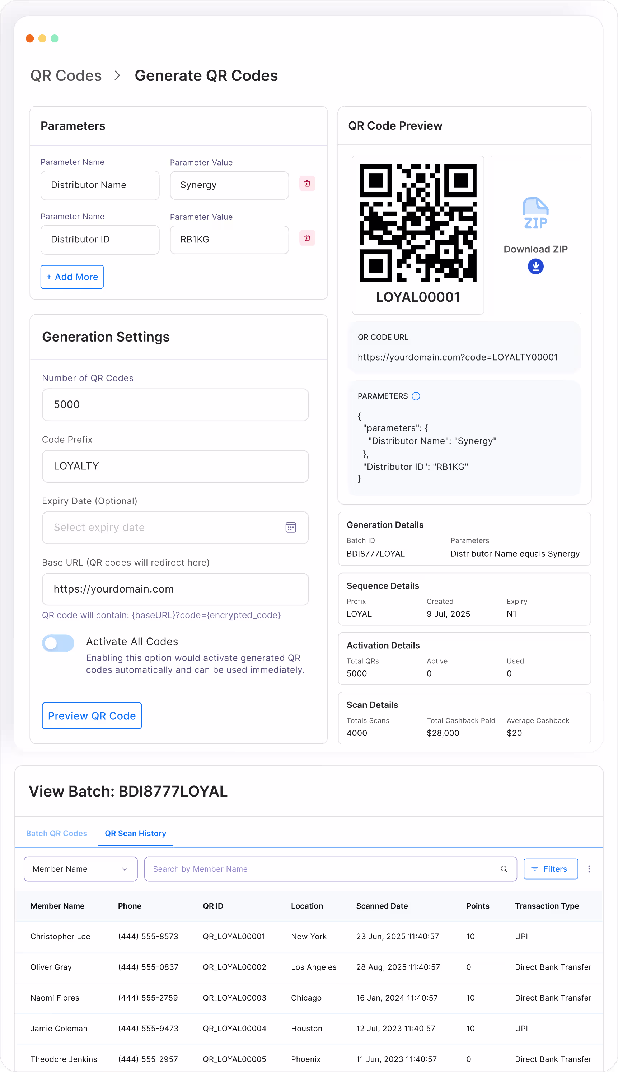Click the Base URL input field
The height and width of the screenshot is (1072, 618).
point(175,589)
